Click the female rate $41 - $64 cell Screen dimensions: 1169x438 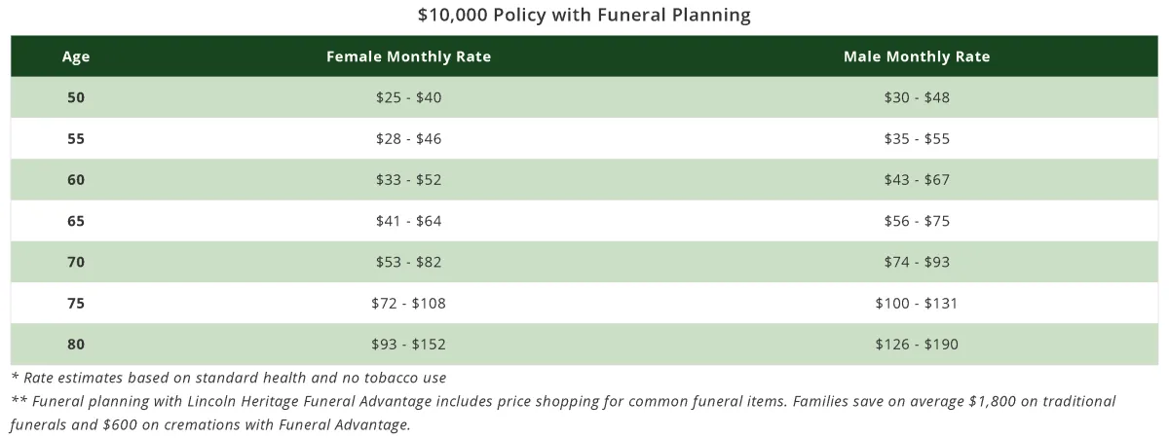pos(408,221)
